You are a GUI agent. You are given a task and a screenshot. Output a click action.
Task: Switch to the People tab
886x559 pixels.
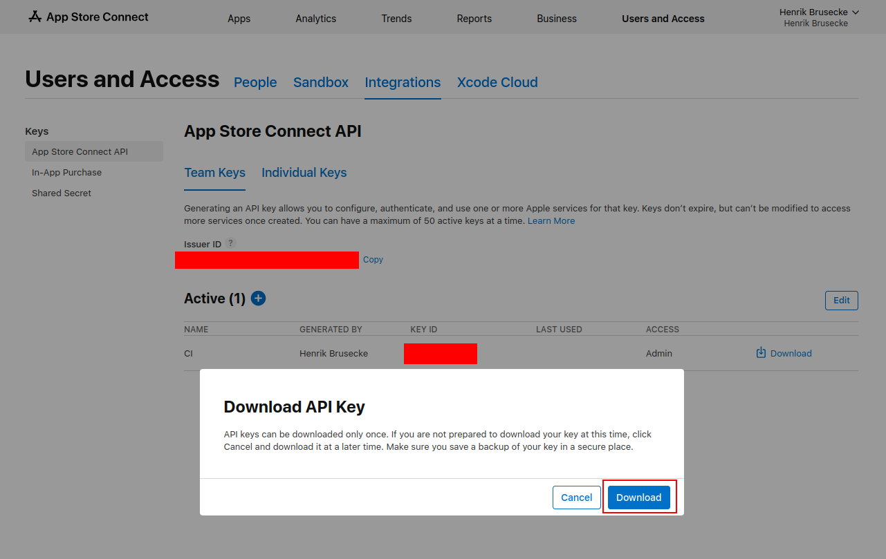click(x=255, y=82)
